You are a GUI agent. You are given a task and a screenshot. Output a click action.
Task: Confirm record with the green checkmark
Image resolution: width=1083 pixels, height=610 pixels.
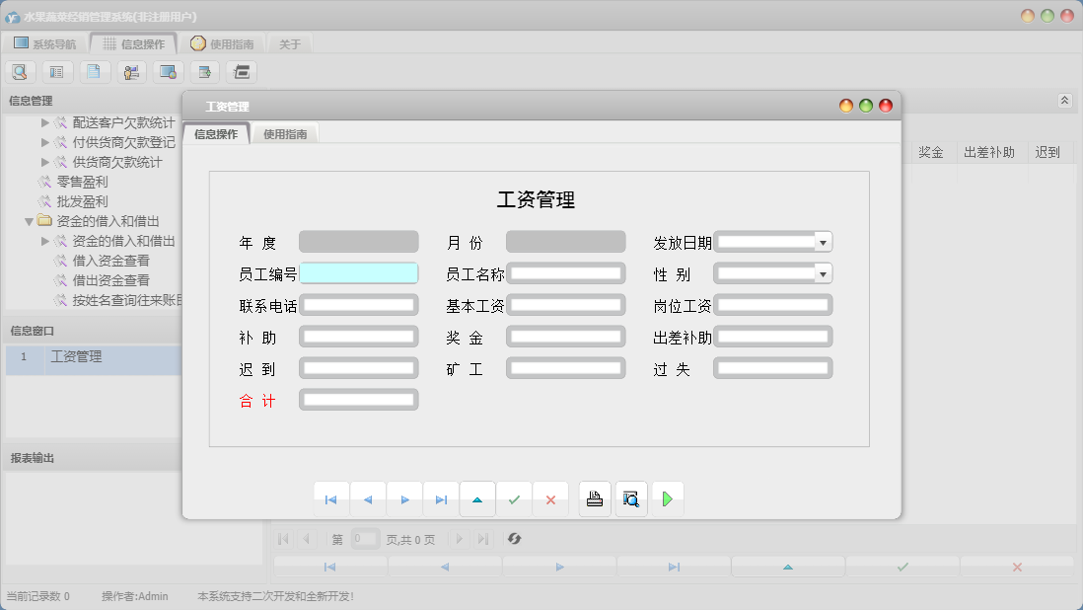pos(514,499)
